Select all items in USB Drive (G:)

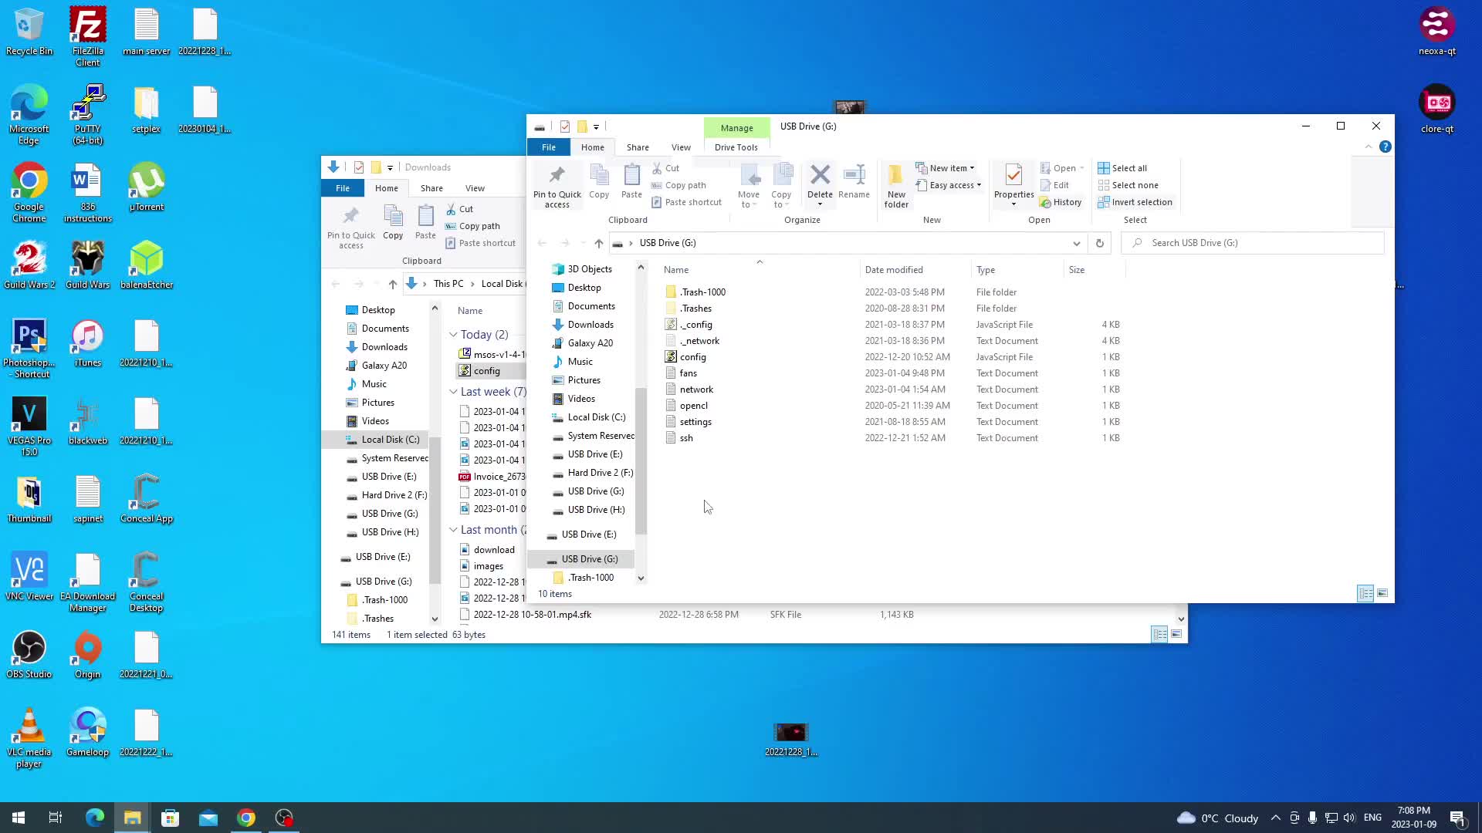(x=1123, y=167)
